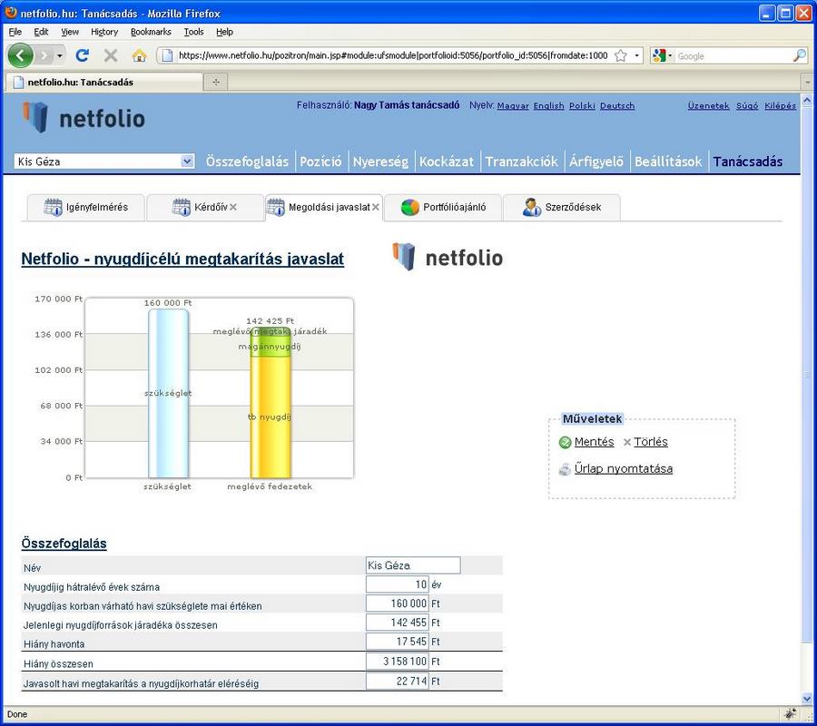Close the Megoldási javaslat tab
This screenshot has width=817, height=726.
376,207
